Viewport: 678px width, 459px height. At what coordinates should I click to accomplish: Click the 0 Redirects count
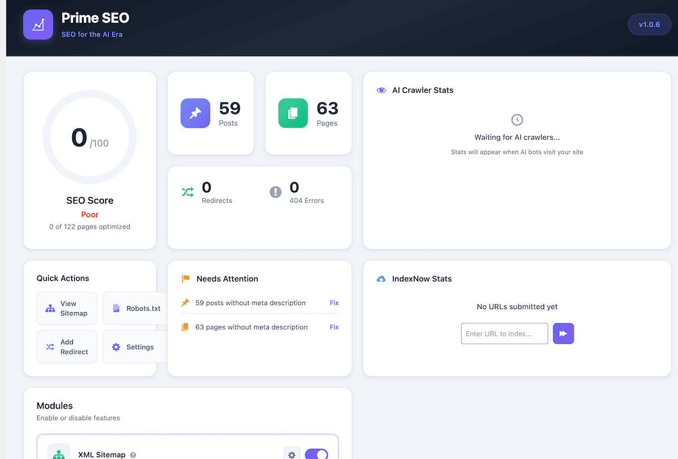click(206, 187)
